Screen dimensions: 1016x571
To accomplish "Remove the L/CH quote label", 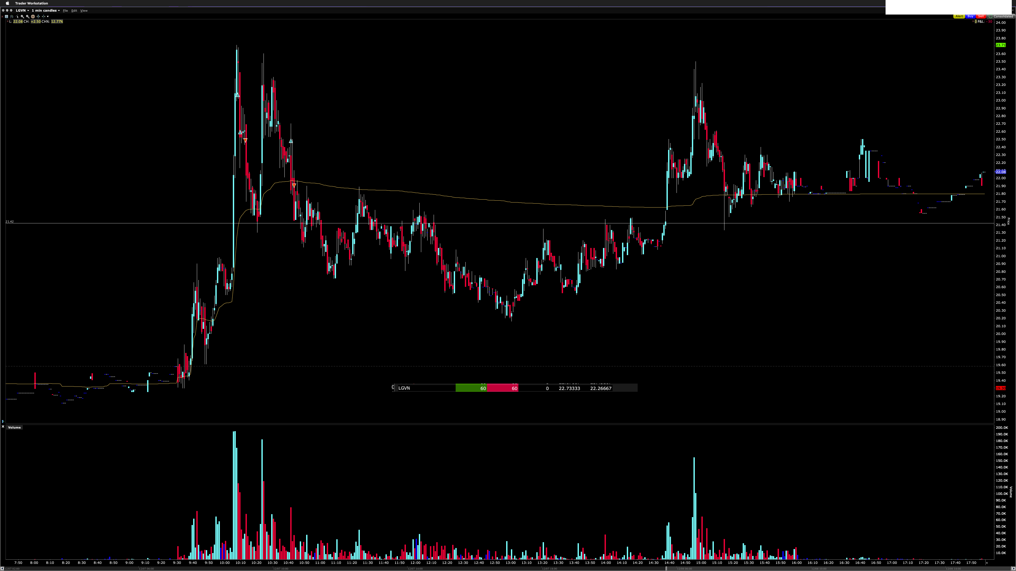I will (x=7, y=21).
